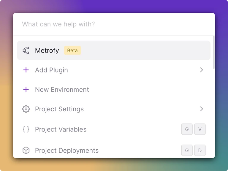Click the D shortcut key badge
The width and height of the screenshot is (228, 171).
pyautogui.click(x=200, y=150)
